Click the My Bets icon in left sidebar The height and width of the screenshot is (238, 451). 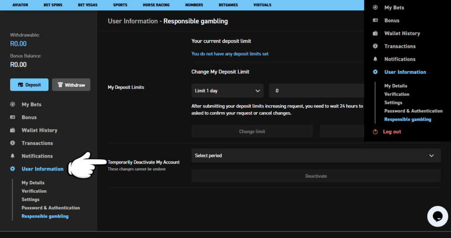[x=13, y=104]
